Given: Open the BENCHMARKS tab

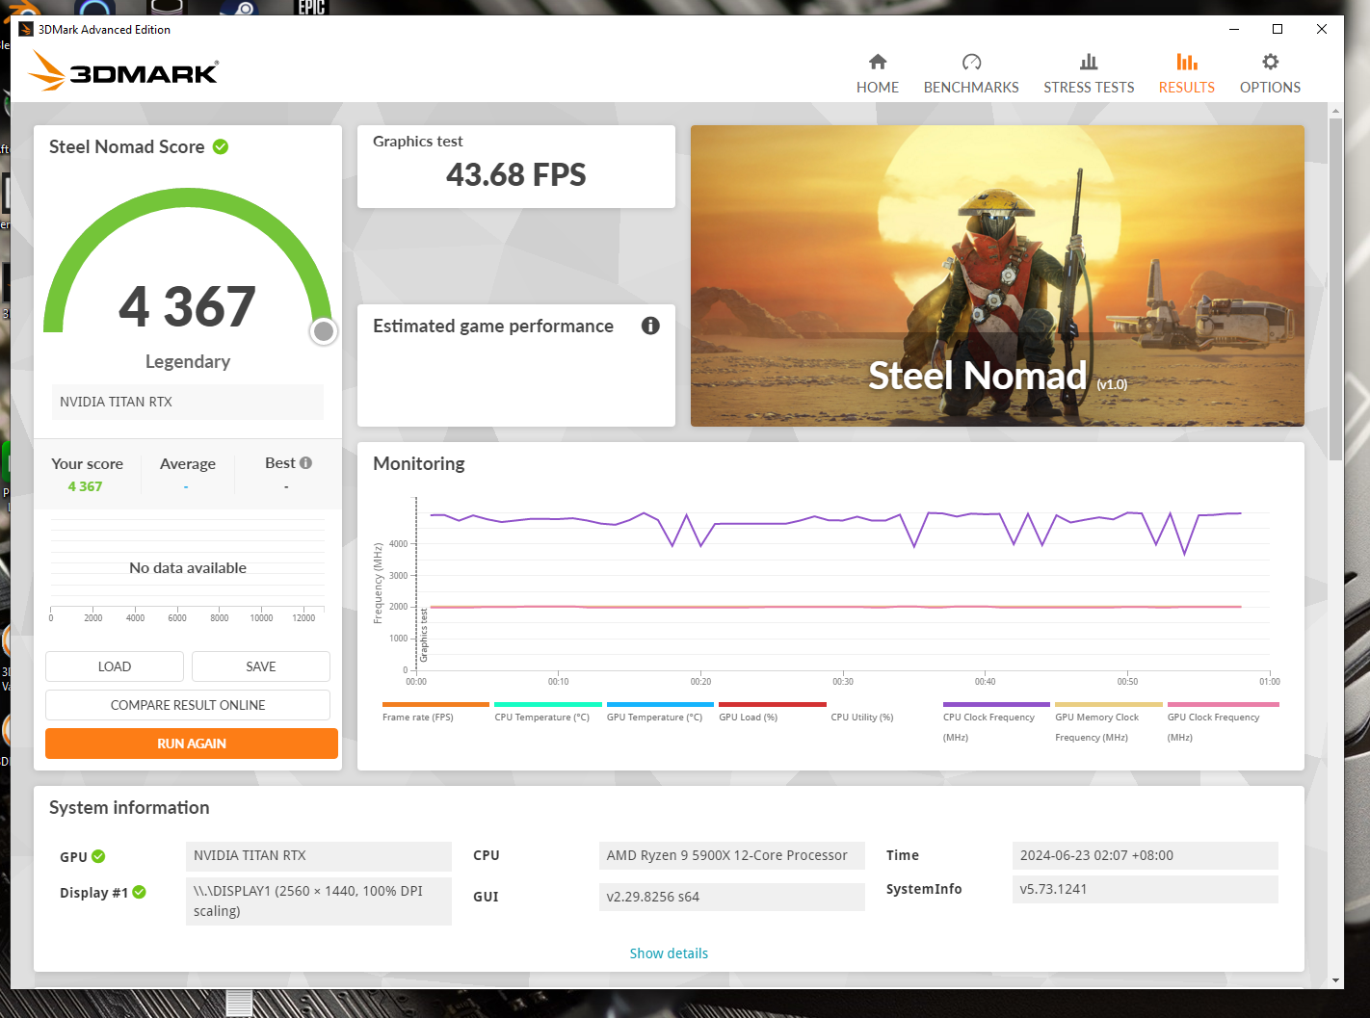Looking at the screenshot, I should pyautogui.click(x=971, y=74).
